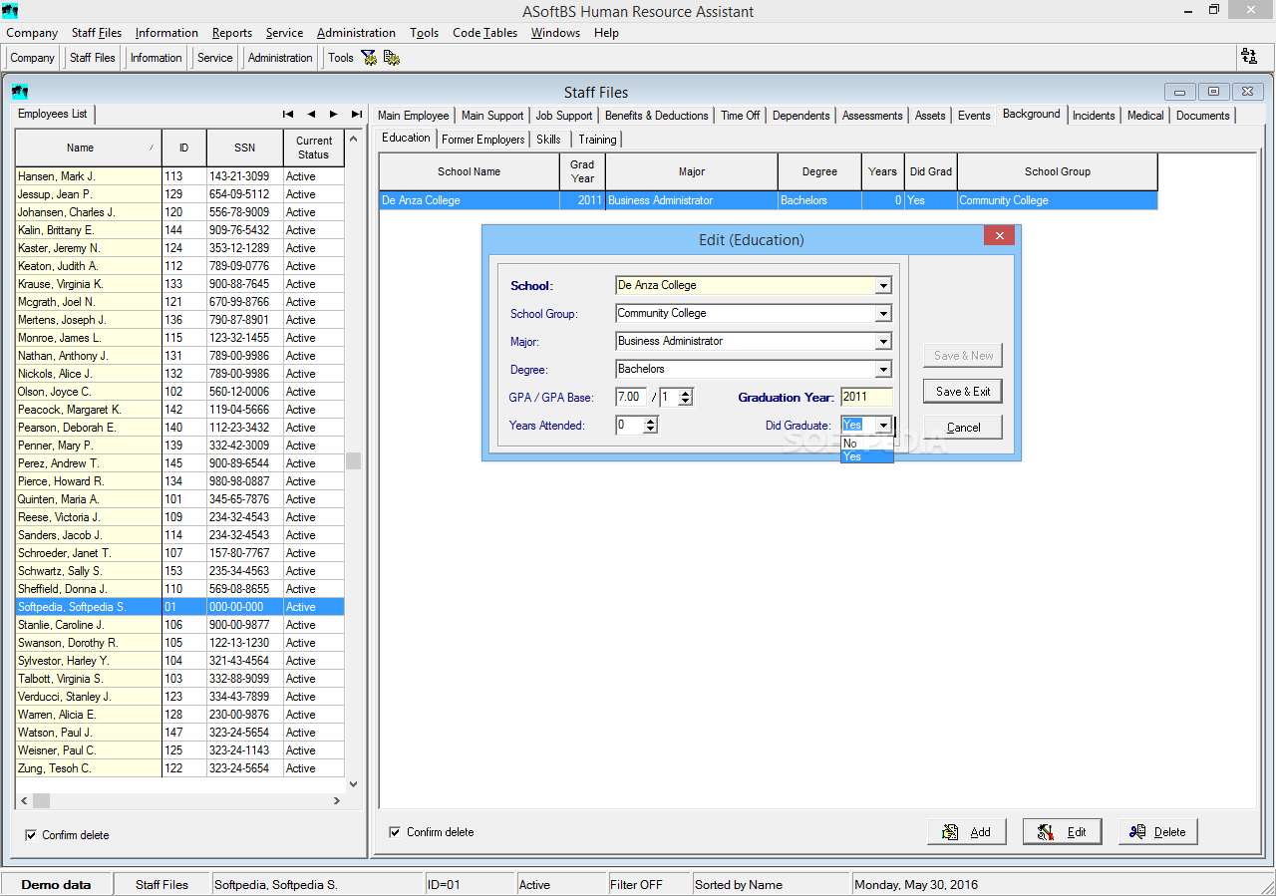This screenshot has height=896, width=1276.
Task: Switch to the Former Employers tab
Action: coord(482,140)
